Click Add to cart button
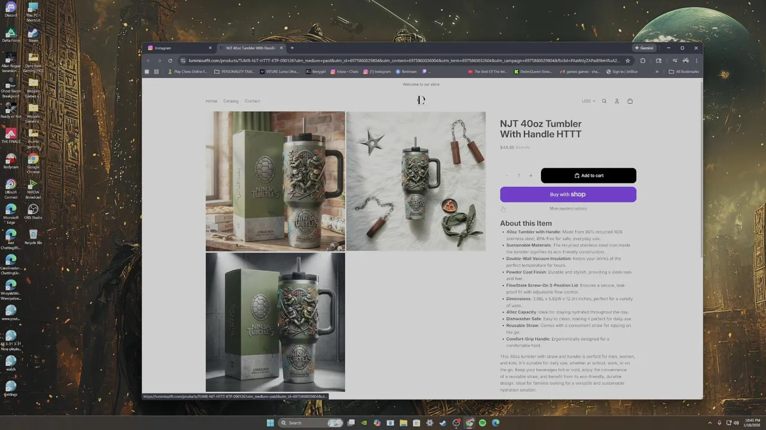Screen dimensions: 766x430 click(x=588, y=176)
